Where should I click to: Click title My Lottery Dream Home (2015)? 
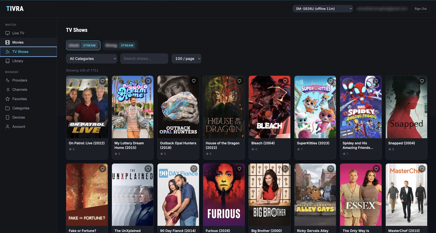pos(129,145)
